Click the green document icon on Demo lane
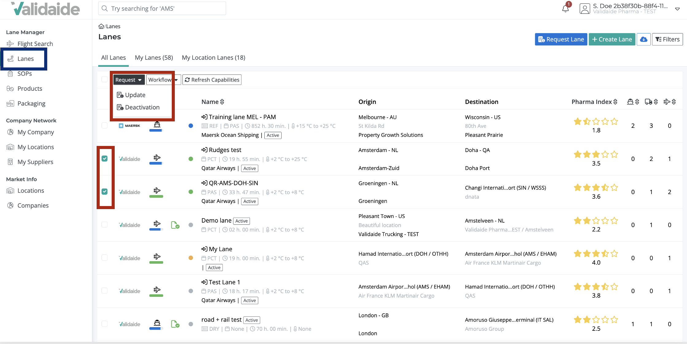Image resolution: width=687 pixels, height=344 pixels. click(x=175, y=225)
